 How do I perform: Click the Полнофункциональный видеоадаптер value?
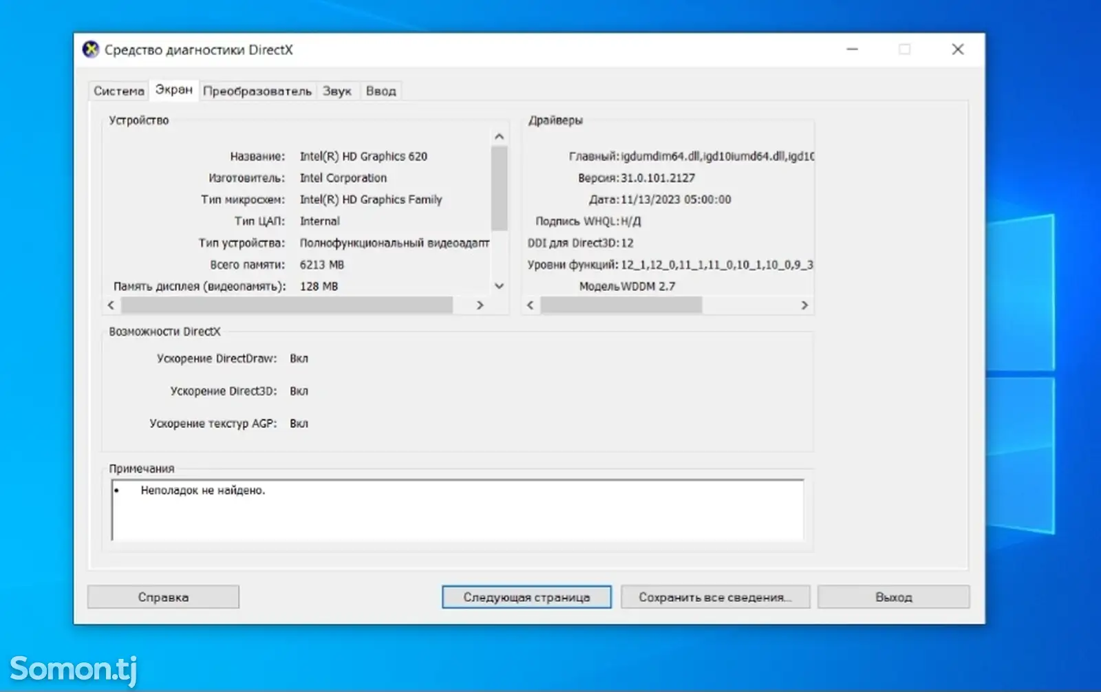[x=394, y=243]
